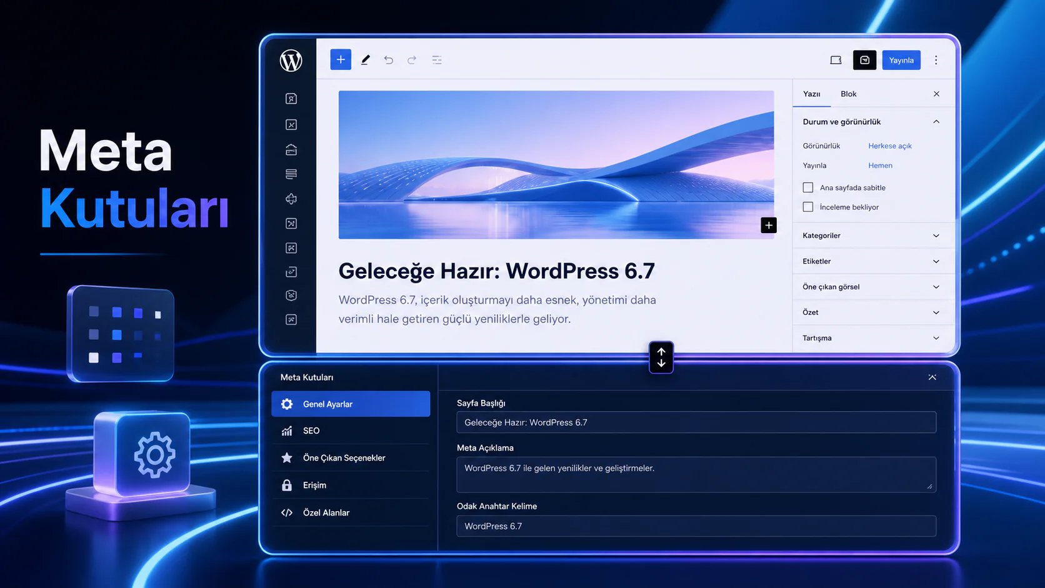
Task: Click the user profile sidebar icon
Action: pos(291,99)
